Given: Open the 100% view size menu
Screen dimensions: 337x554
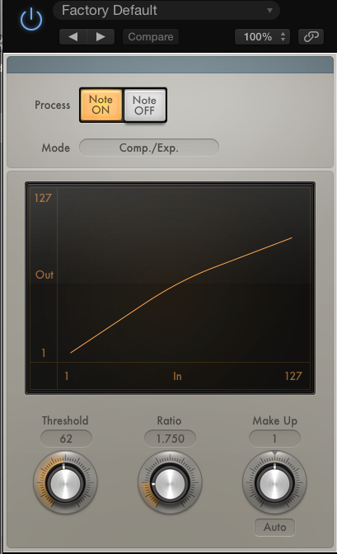Looking at the screenshot, I should 262,37.
